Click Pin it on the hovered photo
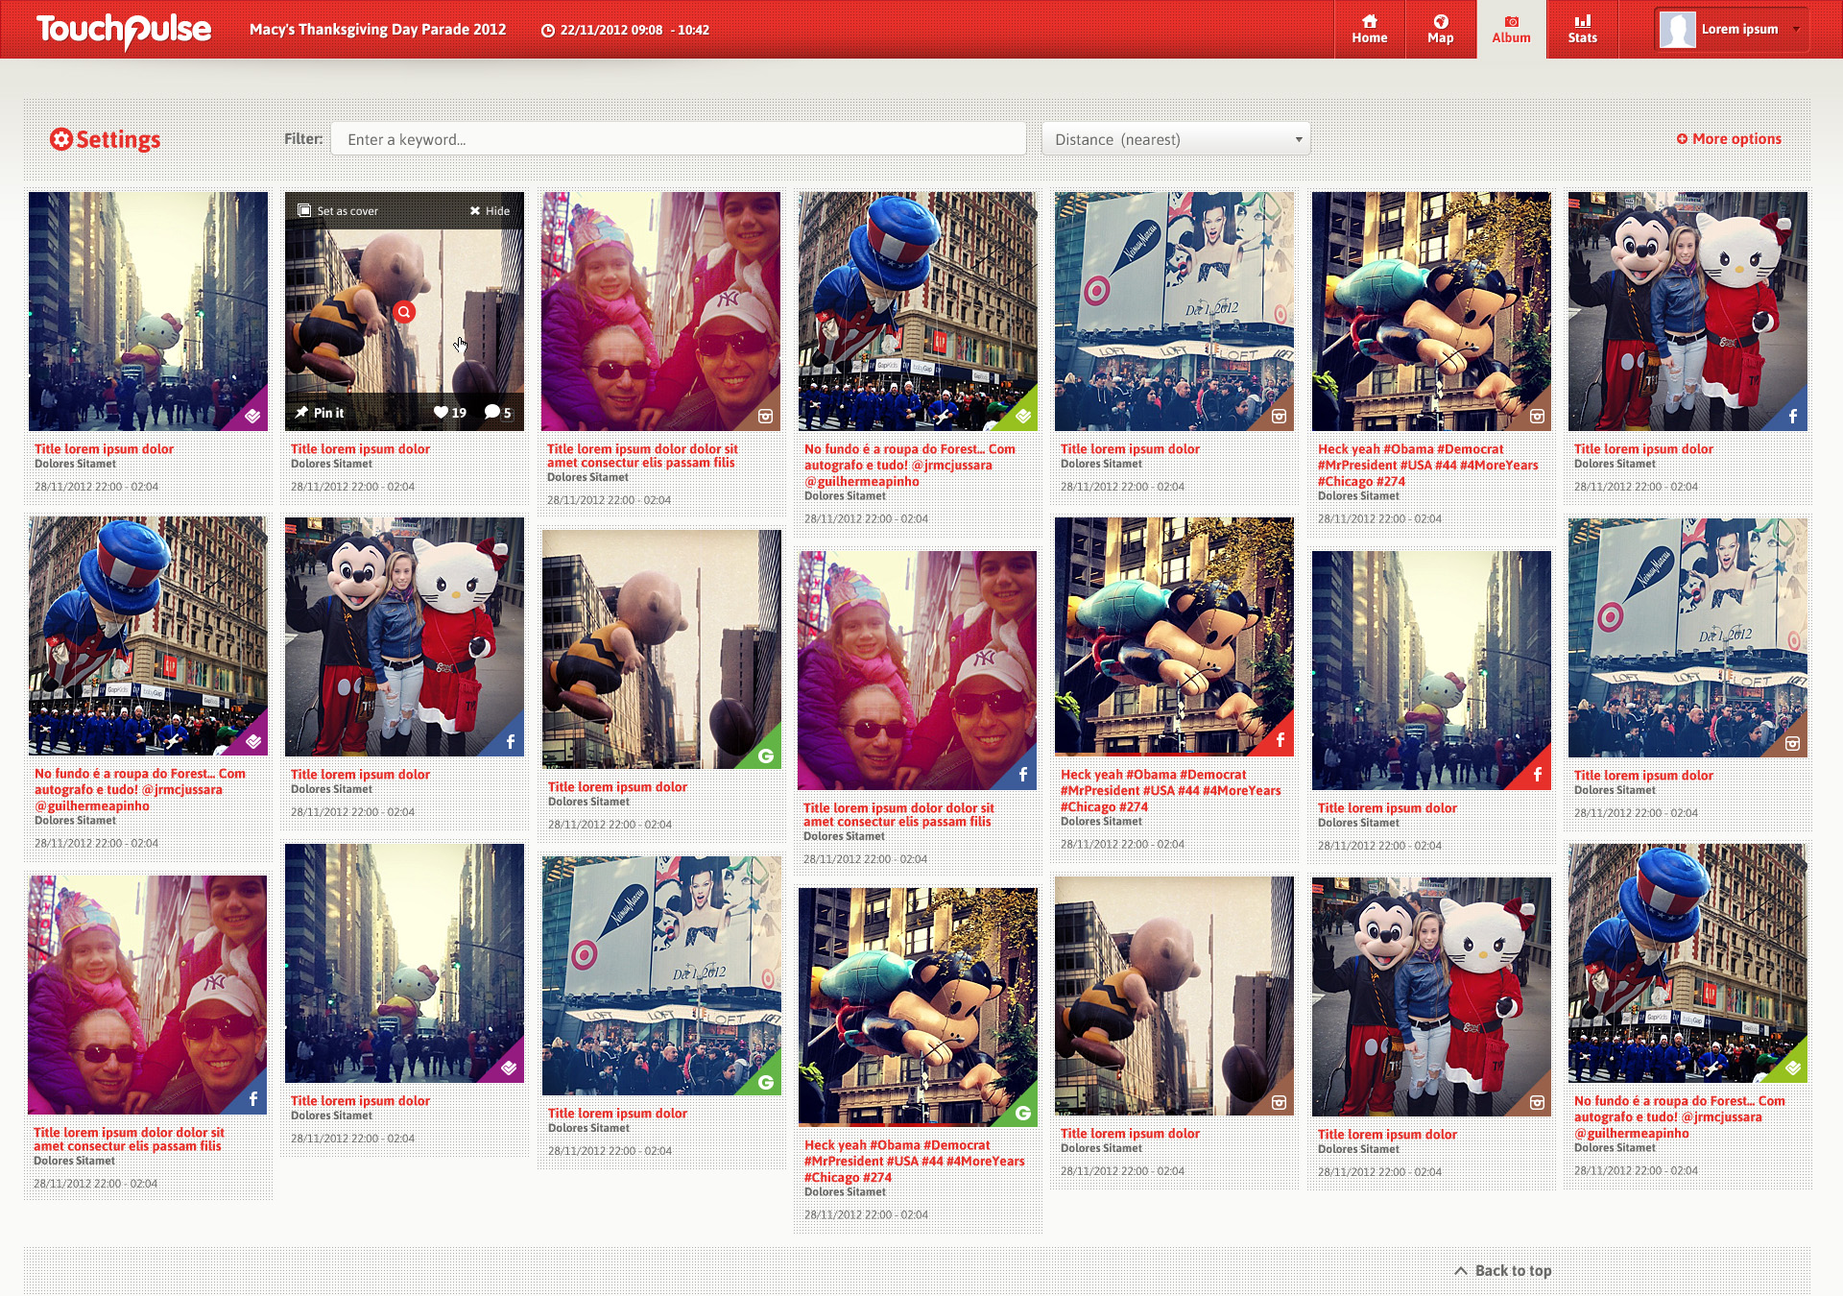 coord(320,413)
